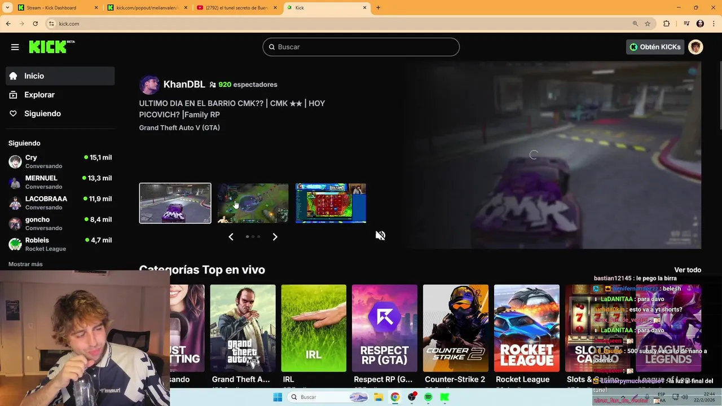Screen dimensions: 722x406
Task: Go to previous featured stream
Action: pyautogui.click(x=231, y=237)
